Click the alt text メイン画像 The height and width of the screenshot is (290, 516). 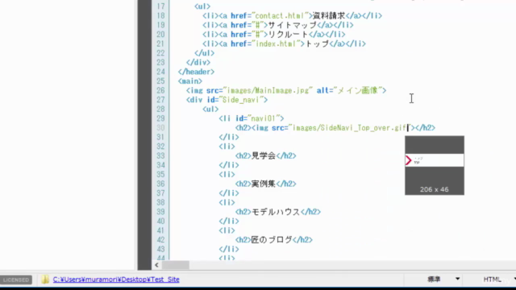357,90
